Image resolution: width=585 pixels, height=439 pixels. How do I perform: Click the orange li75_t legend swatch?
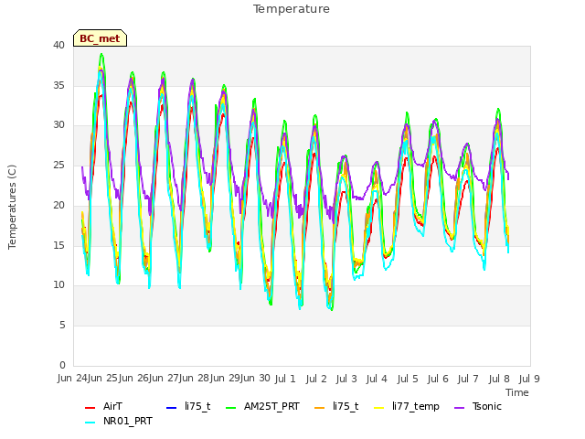pos(319,408)
